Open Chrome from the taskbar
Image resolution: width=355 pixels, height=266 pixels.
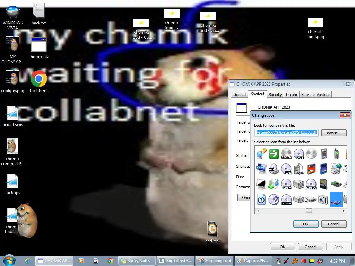pos(110,261)
